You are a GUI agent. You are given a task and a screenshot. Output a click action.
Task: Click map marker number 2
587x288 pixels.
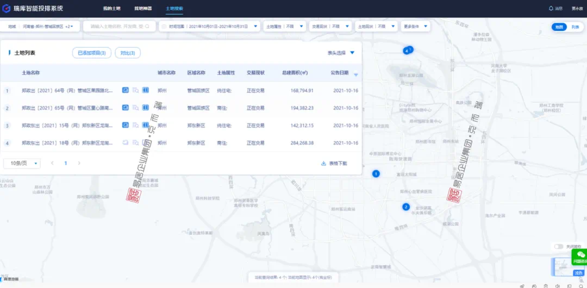click(405, 206)
